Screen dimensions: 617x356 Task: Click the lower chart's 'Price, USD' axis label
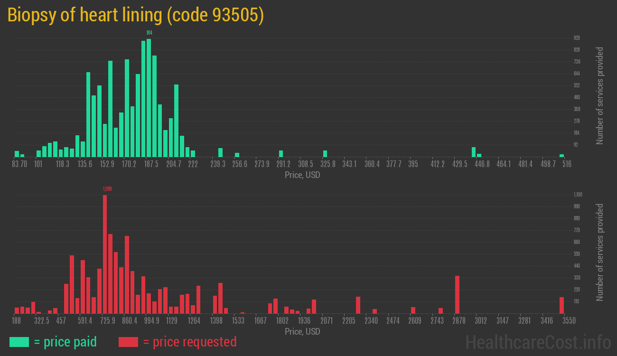(302, 331)
